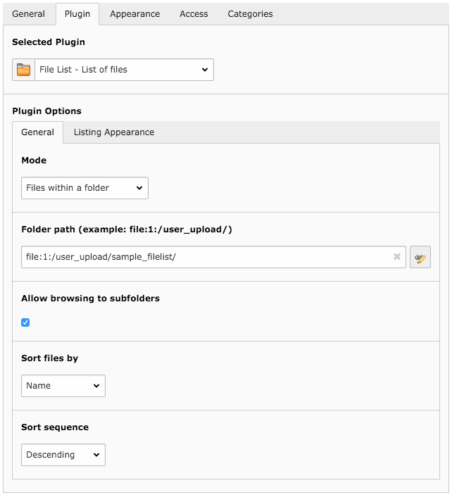Open the folder browser wizard icon
The image size is (452, 495).
pyautogui.click(x=420, y=258)
